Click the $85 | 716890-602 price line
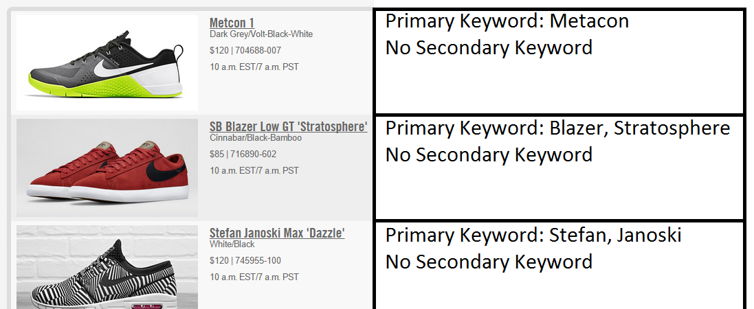 pyautogui.click(x=243, y=154)
